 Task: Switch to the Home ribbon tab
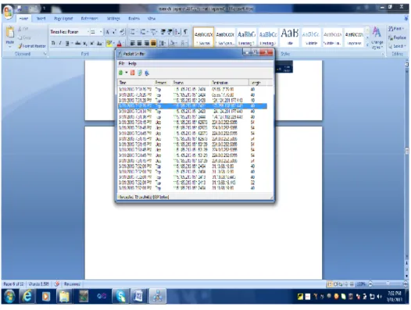point(23,19)
